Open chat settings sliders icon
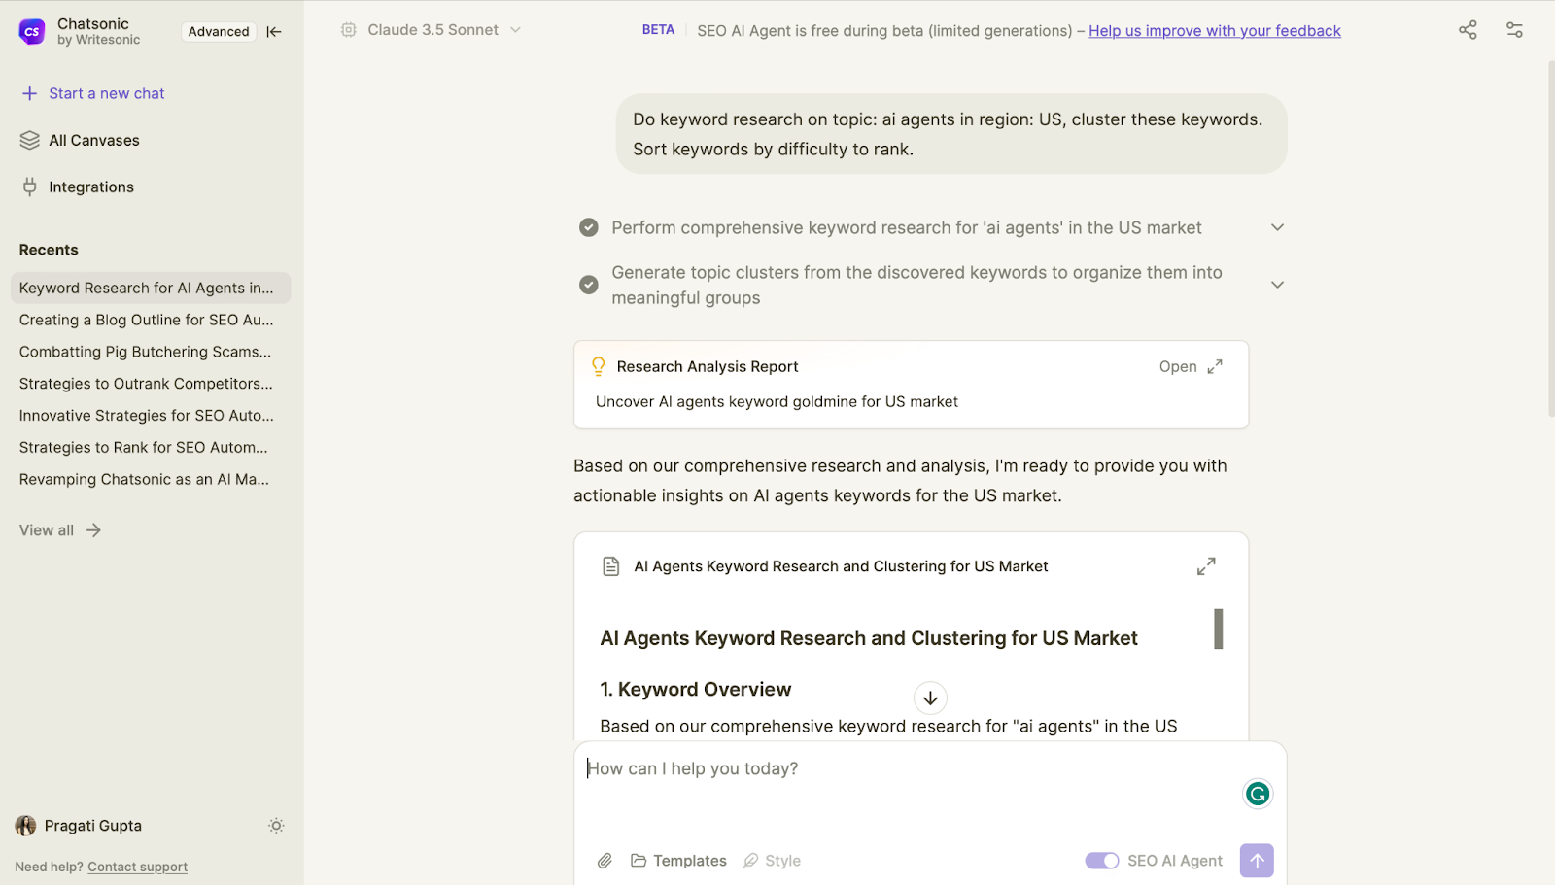This screenshot has height=885, width=1555. (x=1514, y=30)
